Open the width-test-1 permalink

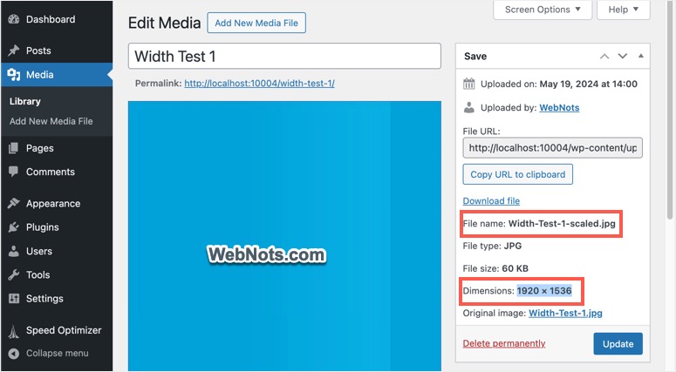(x=260, y=83)
